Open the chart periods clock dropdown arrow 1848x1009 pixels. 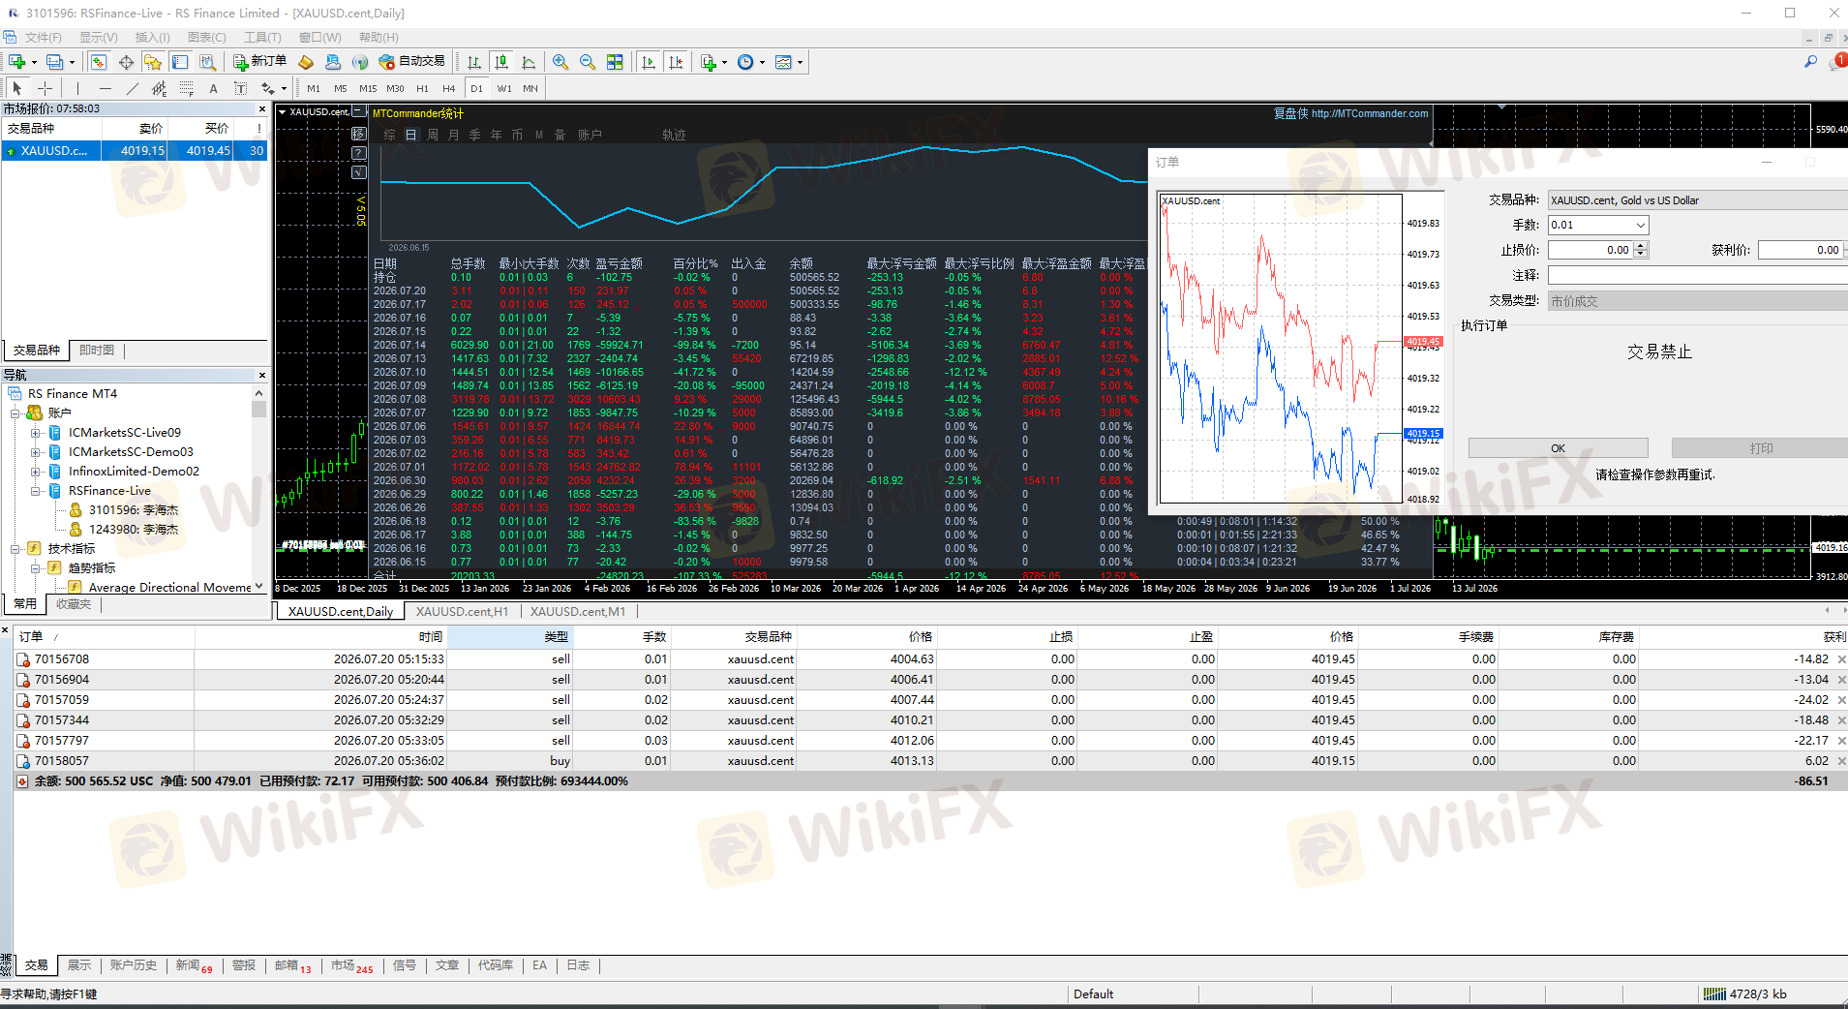pos(762,62)
